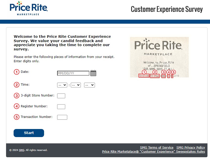Click the red circled 3 beside Store Number
The height and width of the screenshot is (161, 210).
[16, 95]
